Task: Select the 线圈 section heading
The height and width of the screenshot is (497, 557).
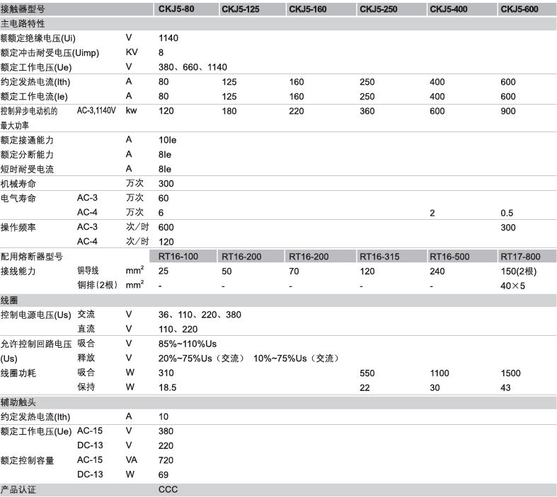Action: [x=10, y=299]
